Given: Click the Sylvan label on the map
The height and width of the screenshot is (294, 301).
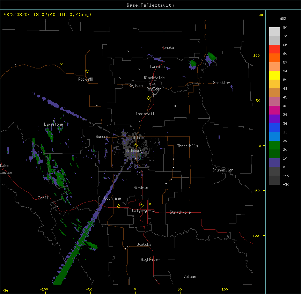Looking at the screenshot, I should [136, 86].
